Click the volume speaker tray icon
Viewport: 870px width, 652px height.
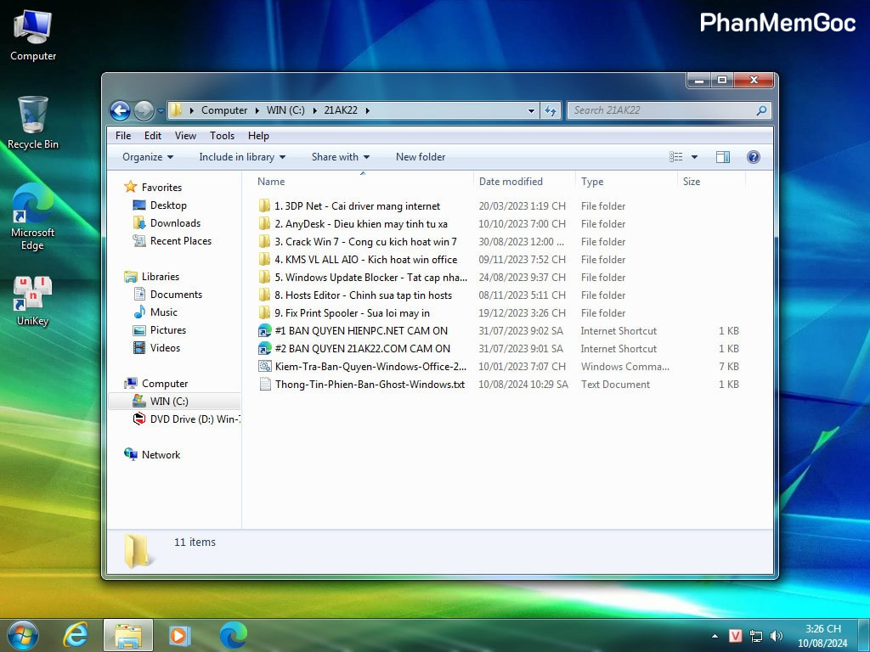click(776, 636)
